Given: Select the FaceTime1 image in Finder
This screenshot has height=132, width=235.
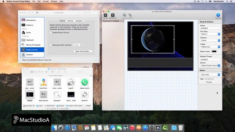Looking at the screenshot, I should click(43, 82).
